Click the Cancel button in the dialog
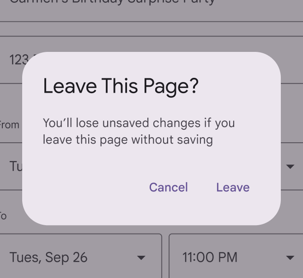 point(168,187)
